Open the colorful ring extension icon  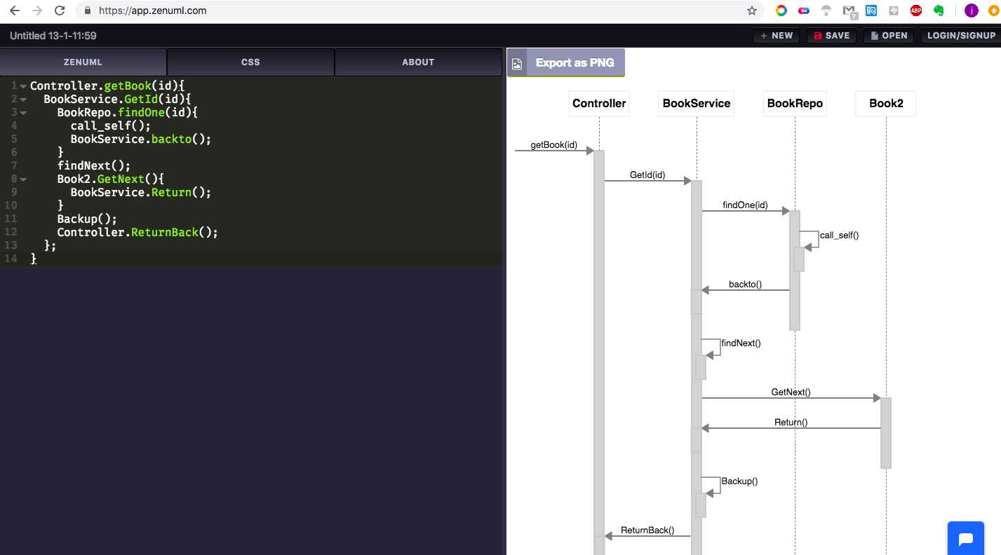(781, 11)
